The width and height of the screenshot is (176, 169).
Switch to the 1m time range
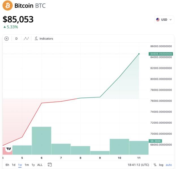[27, 165]
